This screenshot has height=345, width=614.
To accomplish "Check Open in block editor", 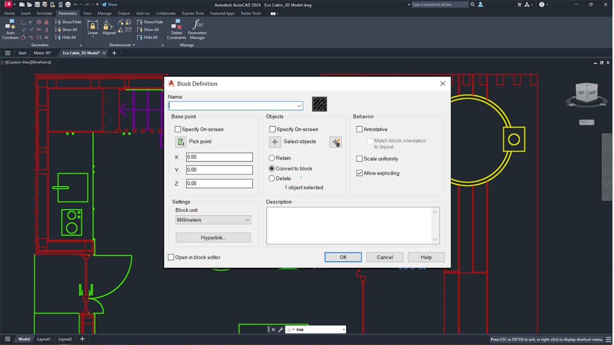I will click(171, 257).
